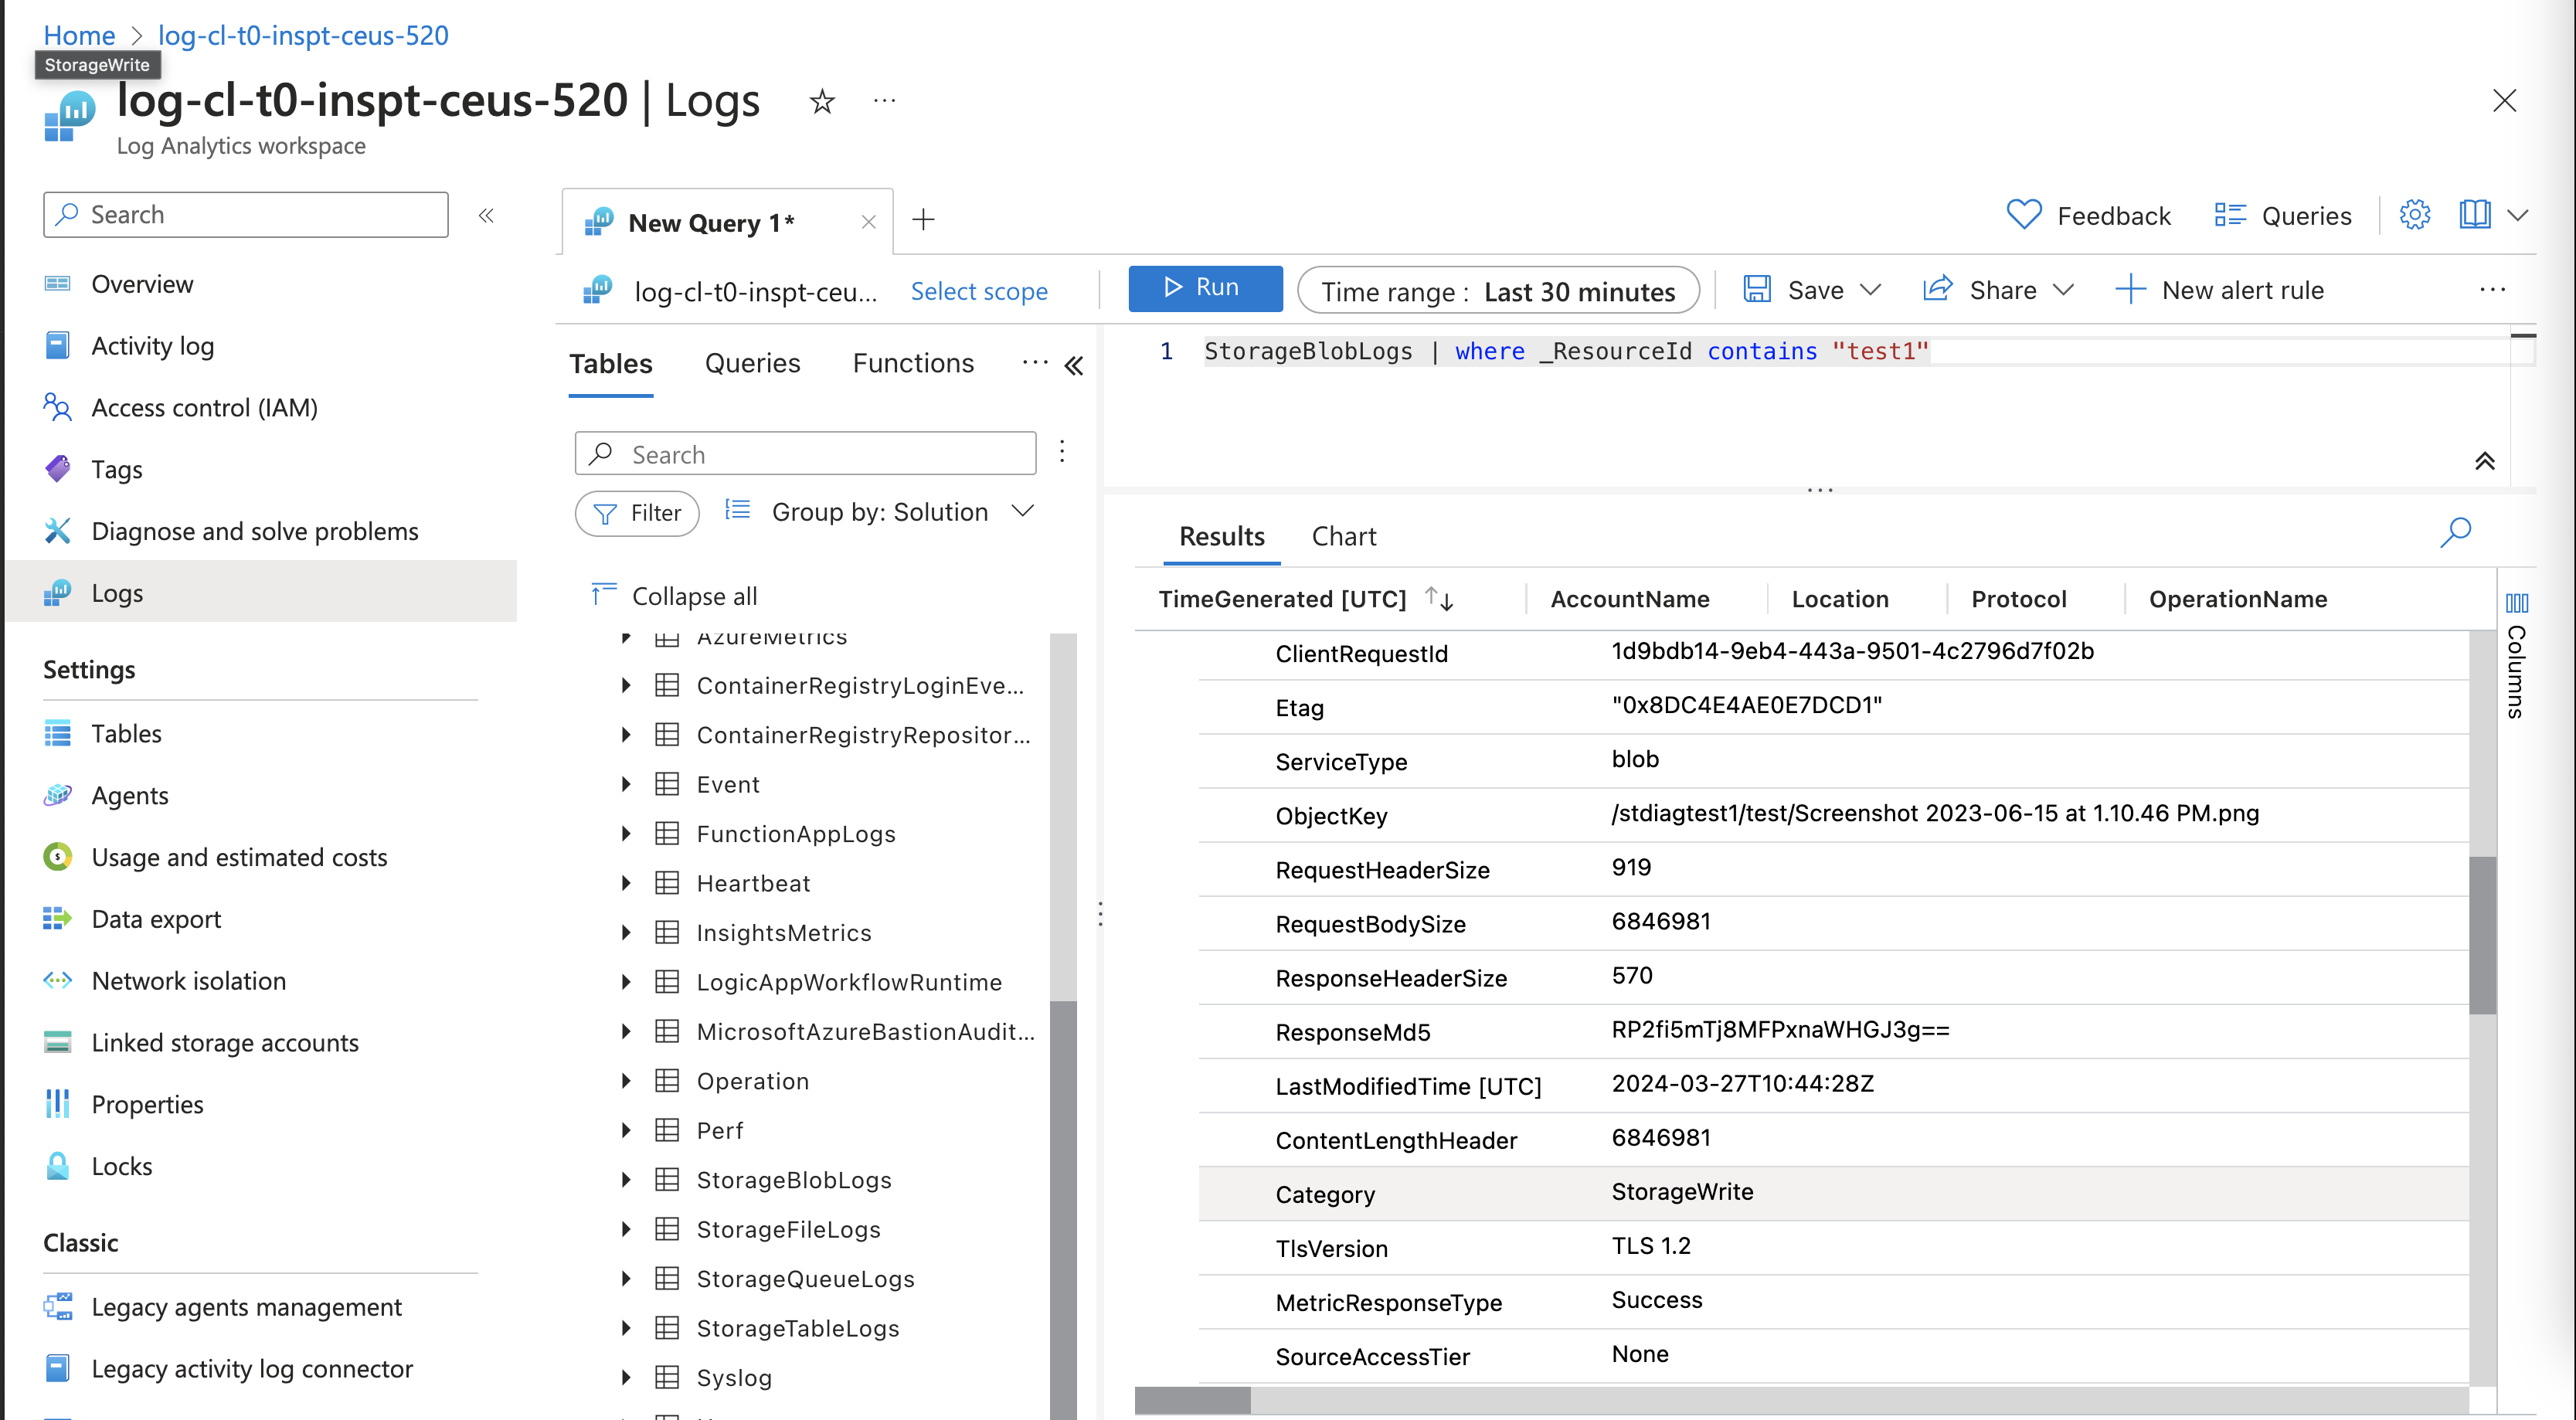Image resolution: width=2576 pixels, height=1420 pixels.
Task: Expand the FunctionAppLogs table
Action: click(x=626, y=833)
